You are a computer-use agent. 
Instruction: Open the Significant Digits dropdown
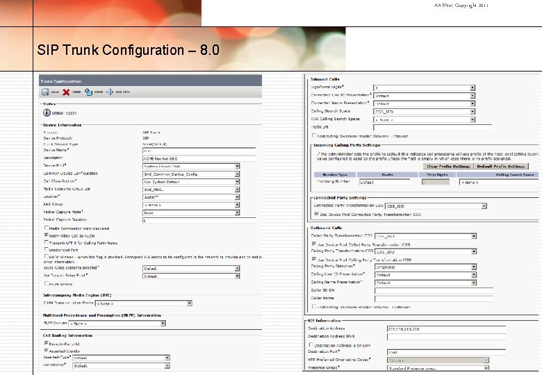[x=425, y=87]
